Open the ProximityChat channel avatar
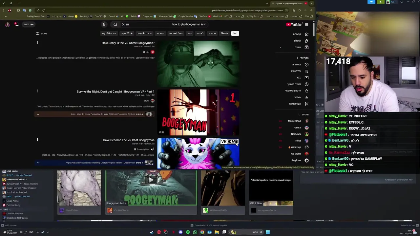This screenshot has height=236, width=420. click(x=153, y=149)
